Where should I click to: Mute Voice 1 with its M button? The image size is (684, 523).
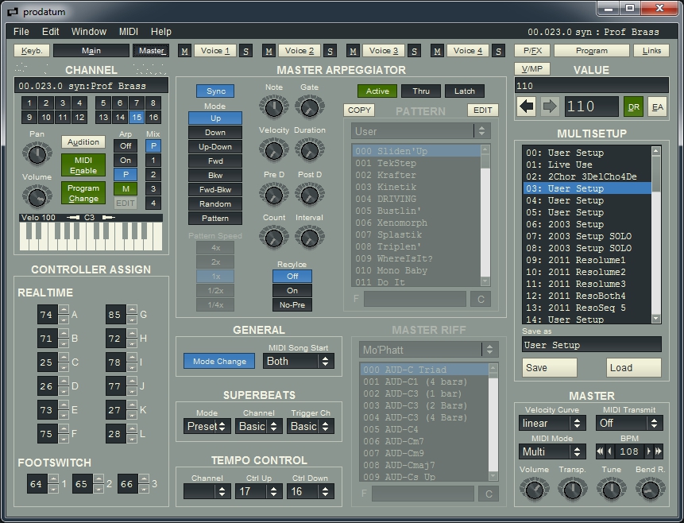pos(184,51)
